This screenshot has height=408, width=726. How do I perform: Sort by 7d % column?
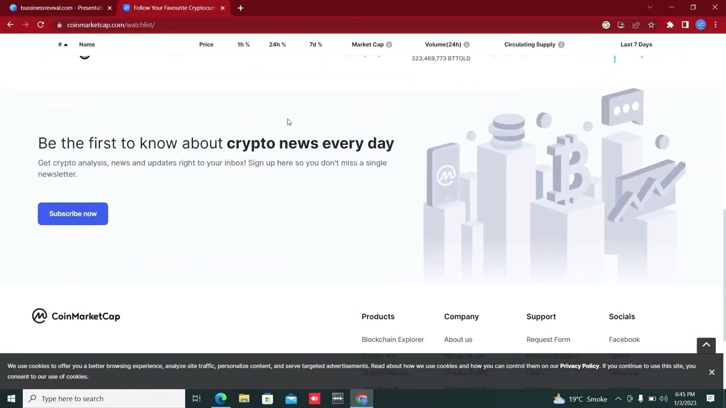coord(315,44)
